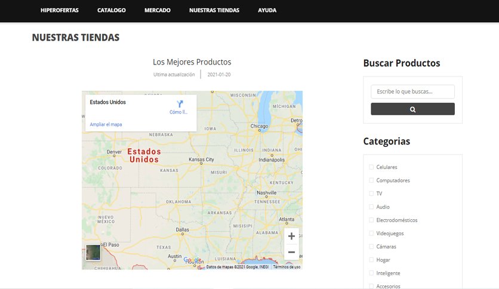Click the Austin label on the map
The image size is (499, 289).
pyautogui.click(x=174, y=256)
